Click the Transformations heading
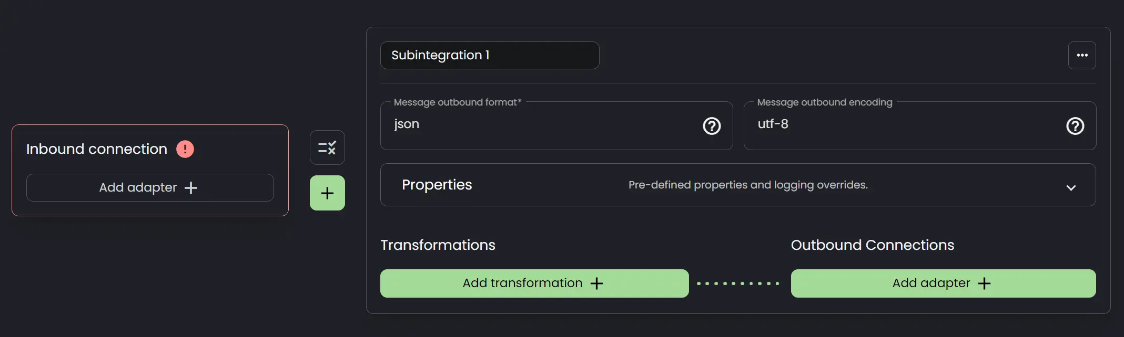 click(x=438, y=245)
